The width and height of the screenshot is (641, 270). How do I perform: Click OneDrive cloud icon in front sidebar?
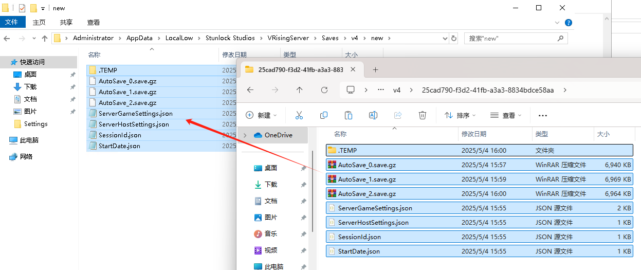(257, 135)
